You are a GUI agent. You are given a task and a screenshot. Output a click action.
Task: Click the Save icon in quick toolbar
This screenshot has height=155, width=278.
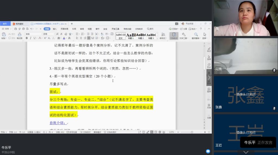[15, 29]
